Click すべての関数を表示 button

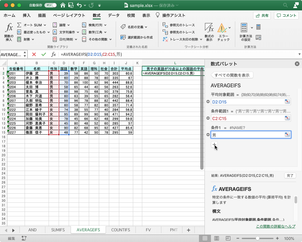point(232,75)
